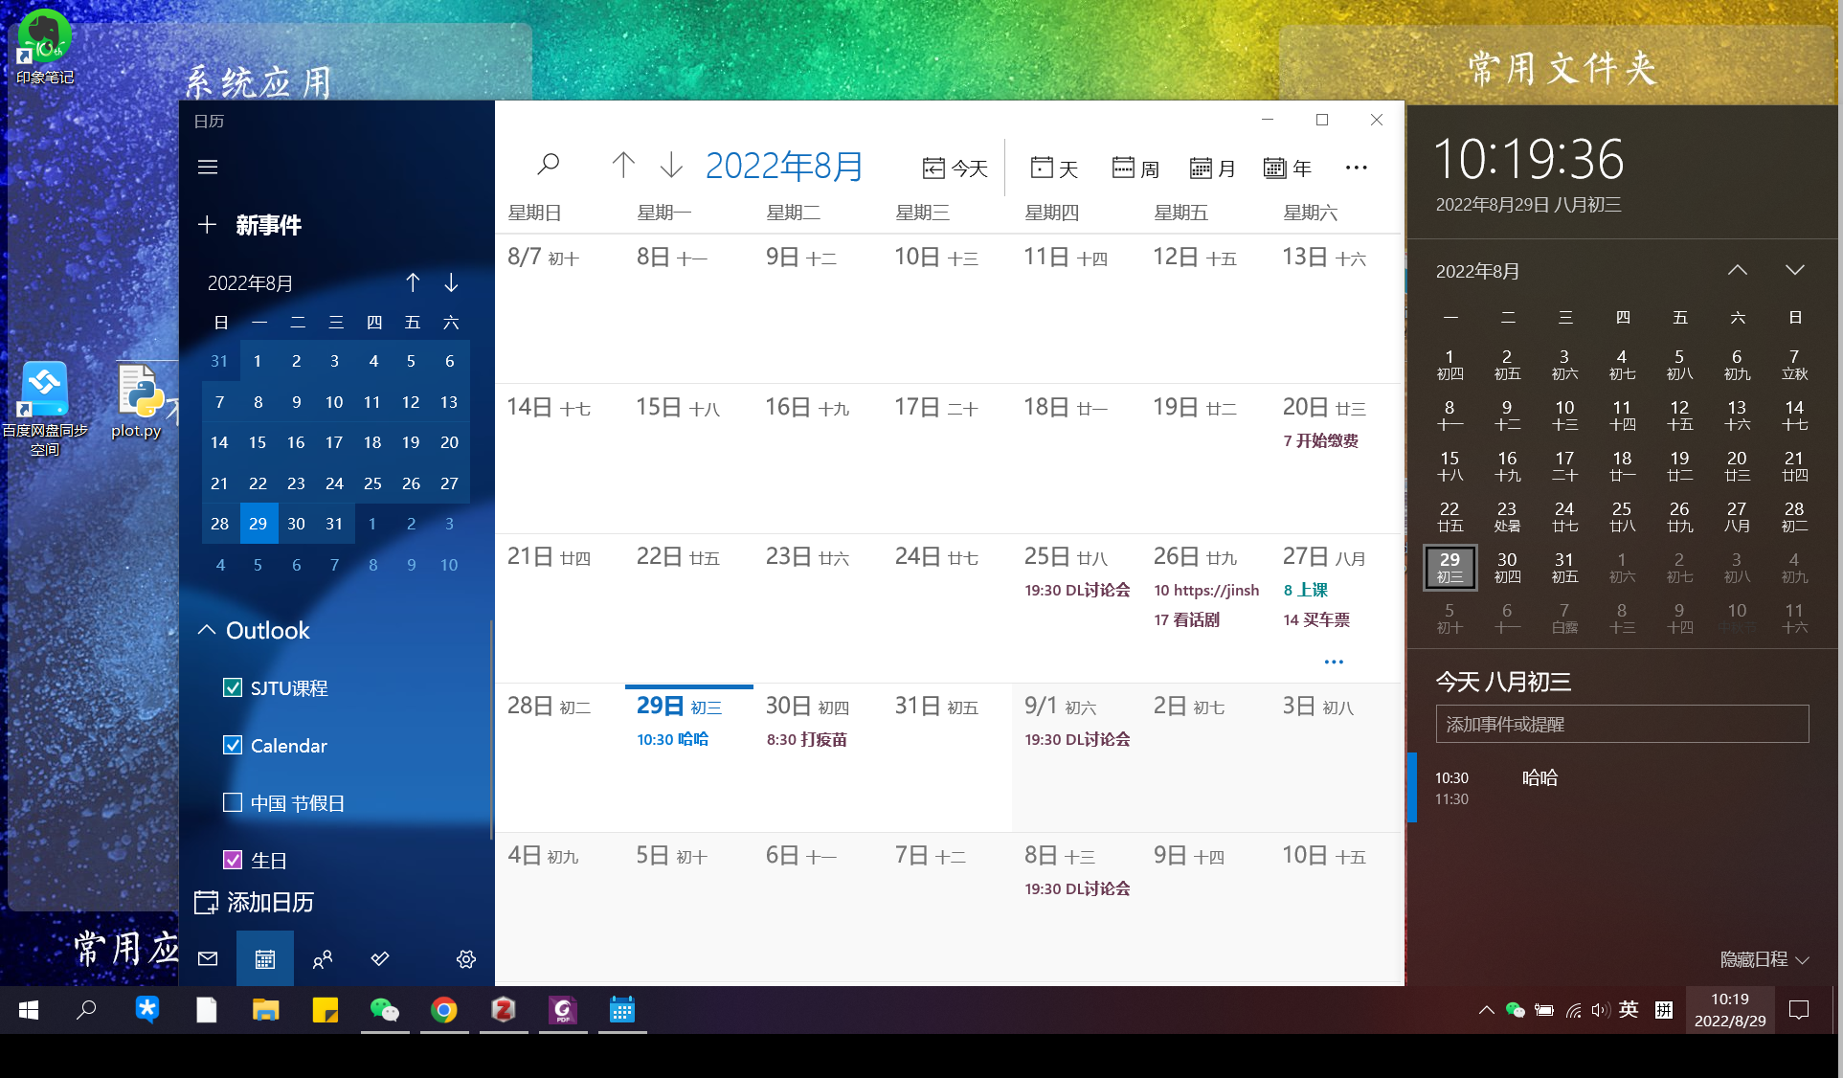Open Calendar settings gear icon
This screenshot has width=1843, height=1078.
click(466, 958)
